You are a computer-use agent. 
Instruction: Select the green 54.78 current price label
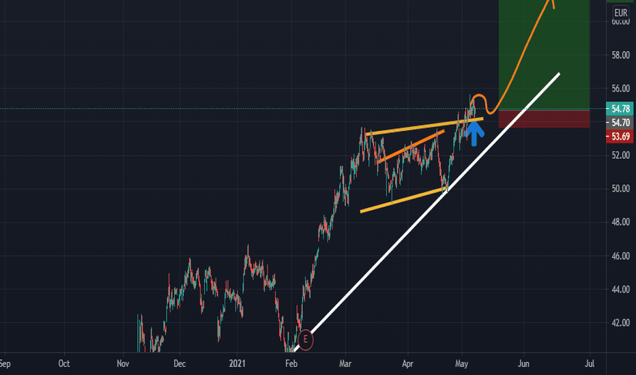click(620, 108)
